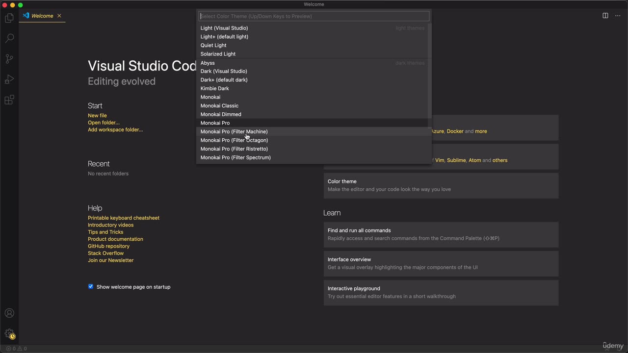The height and width of the screenshot is (353, 628).
Task: Open the Tips and Tricks link
Action: coord(105,232)
